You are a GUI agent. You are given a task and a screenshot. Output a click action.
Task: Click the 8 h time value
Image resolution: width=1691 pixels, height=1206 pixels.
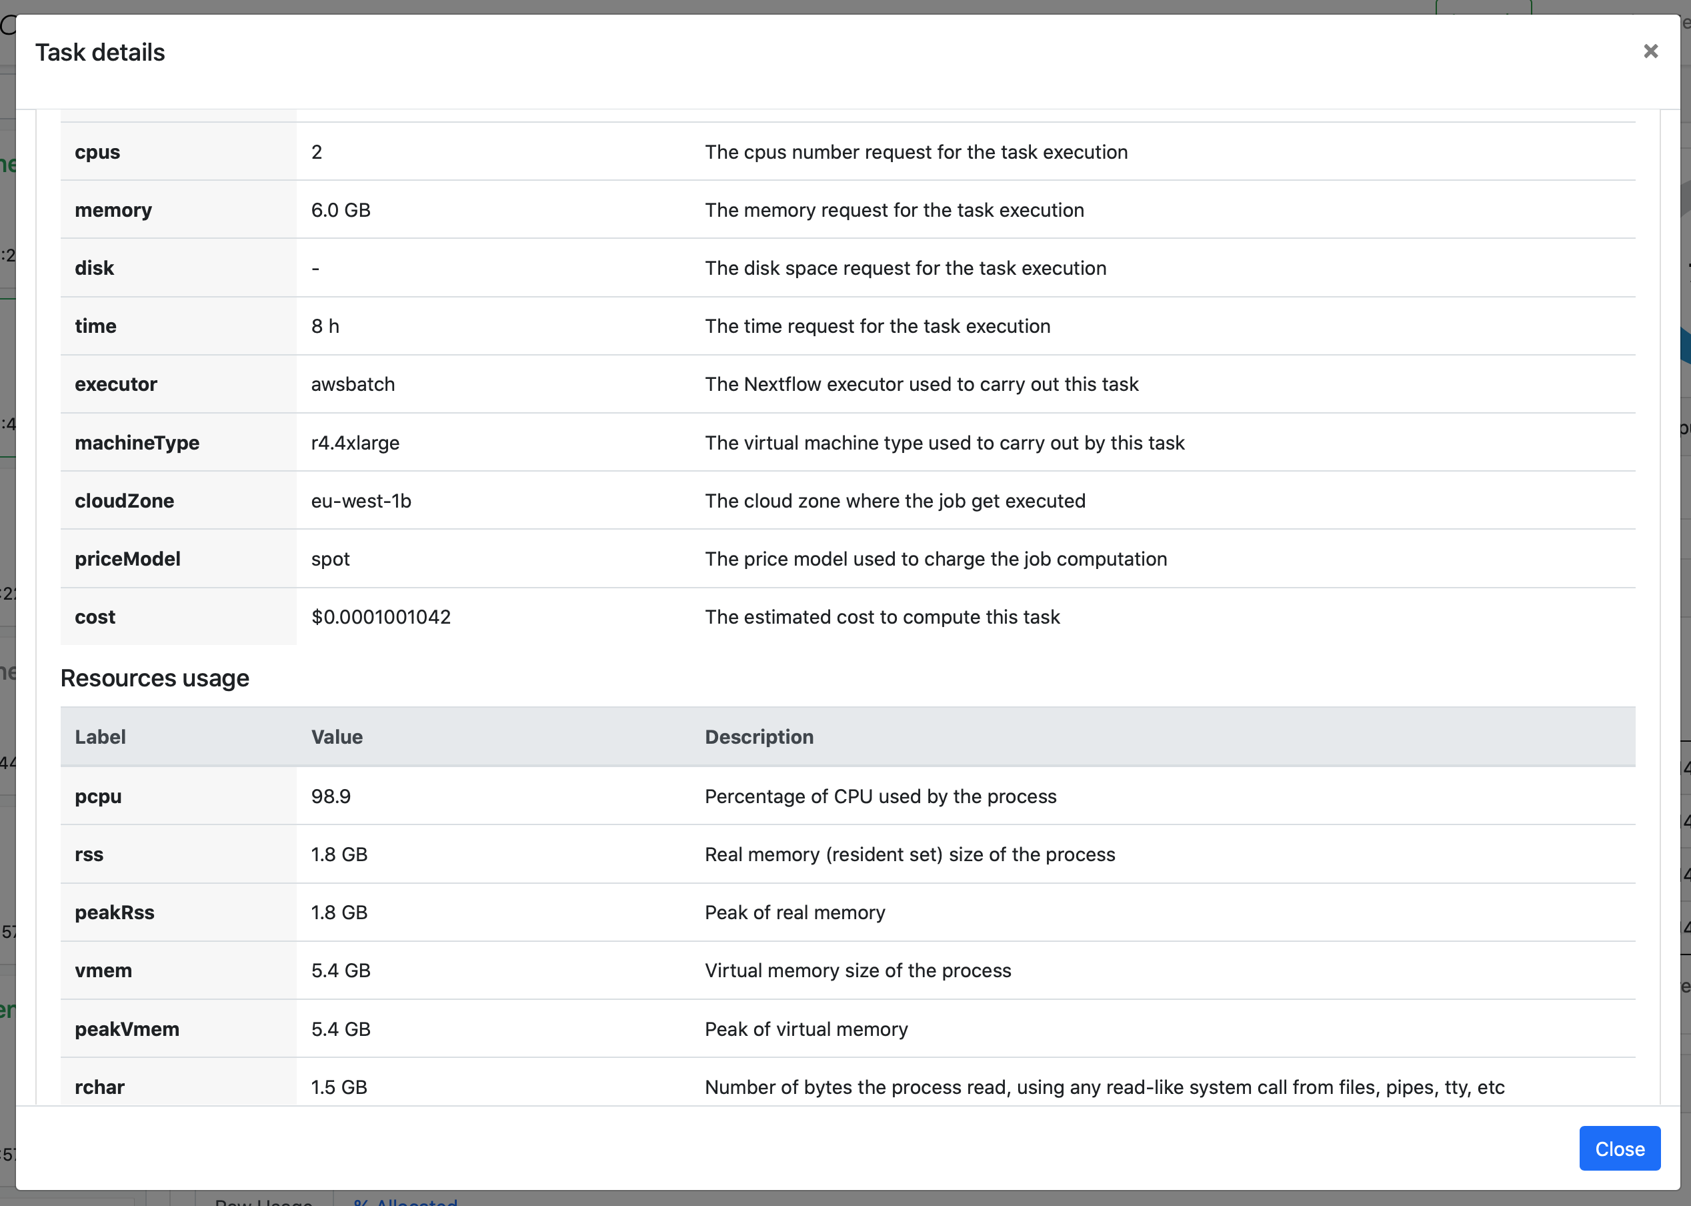point(325,326)
